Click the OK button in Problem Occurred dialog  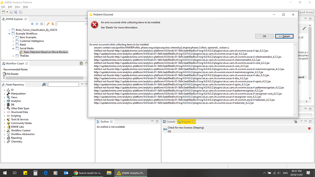point(264,36)
